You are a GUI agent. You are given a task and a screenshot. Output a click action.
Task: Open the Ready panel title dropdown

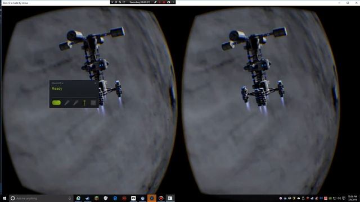coord(57,83)
